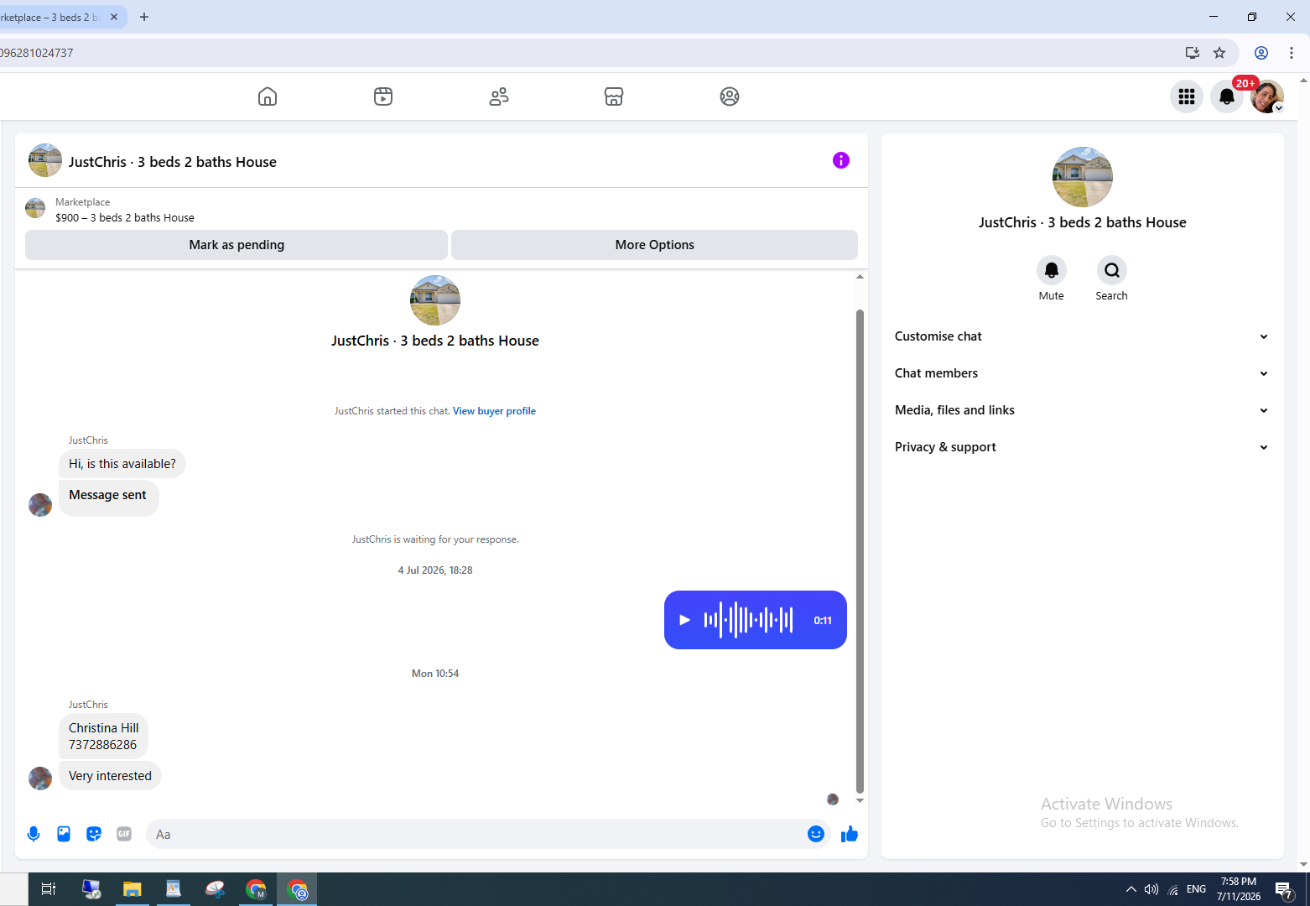Expand the Chat members section
Viewport: 1310px width, 906px height.
coord(1082,373)
